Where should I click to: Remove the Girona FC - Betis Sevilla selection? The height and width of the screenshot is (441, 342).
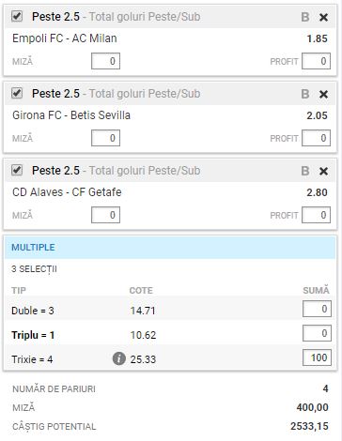tap(323, 94)
